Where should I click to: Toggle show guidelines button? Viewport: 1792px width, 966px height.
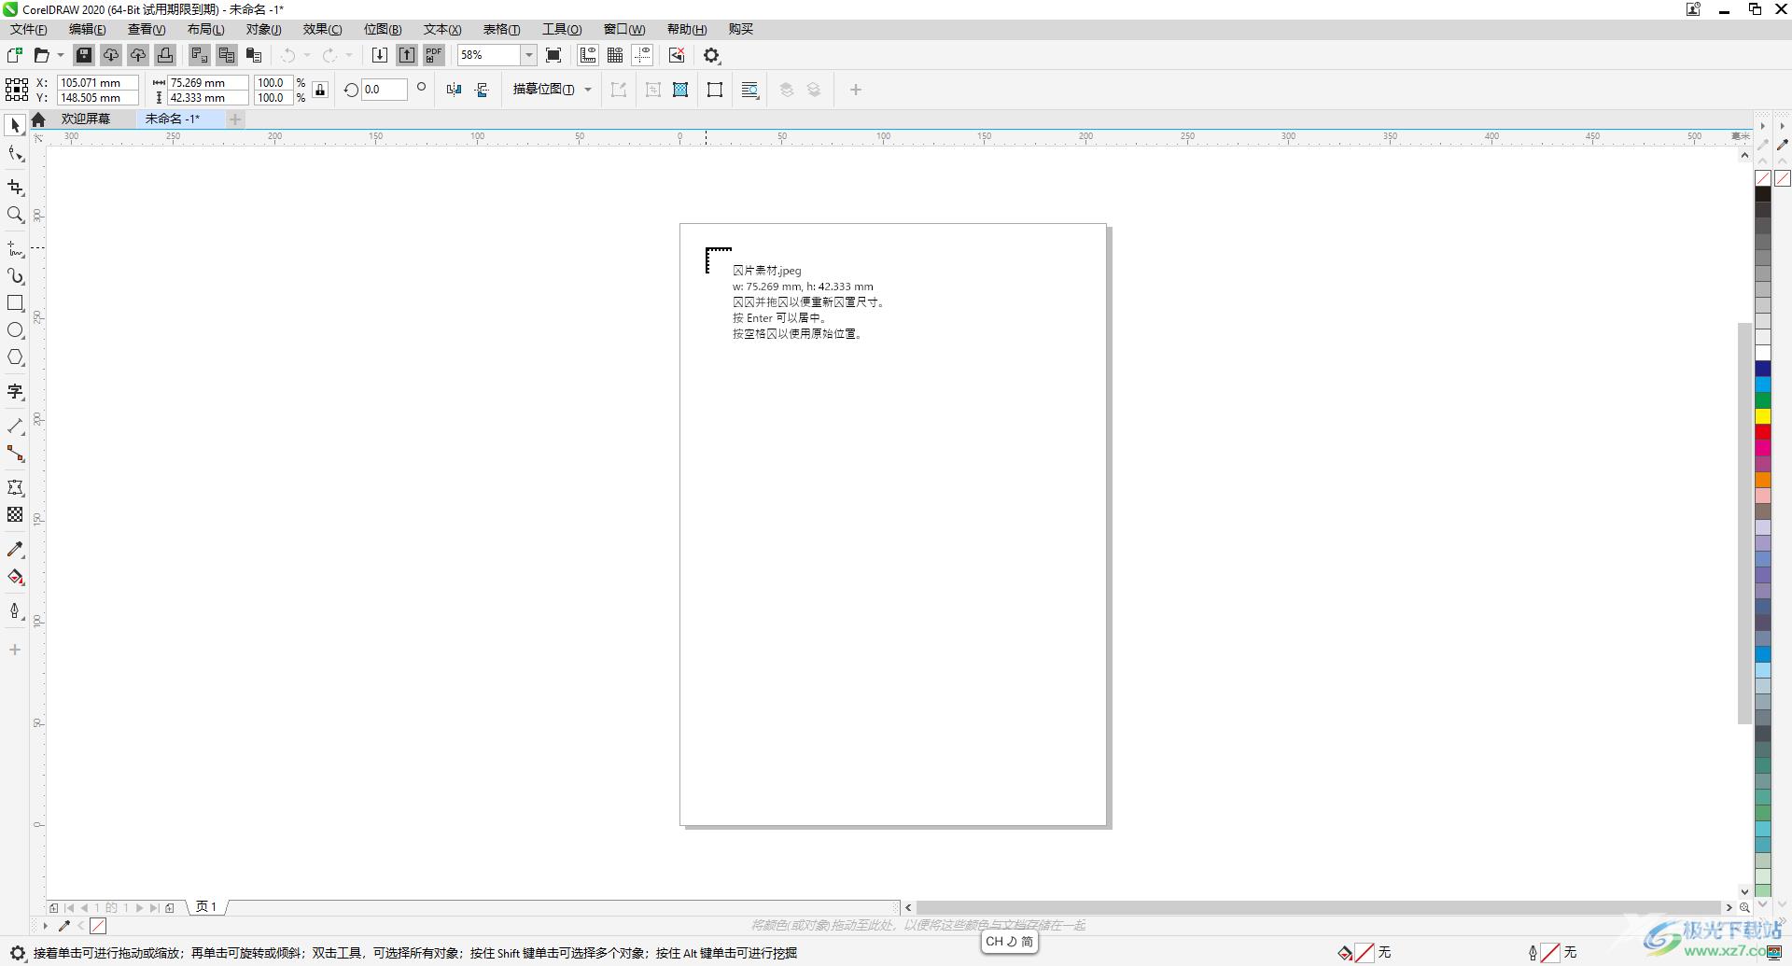click(642, 55)
